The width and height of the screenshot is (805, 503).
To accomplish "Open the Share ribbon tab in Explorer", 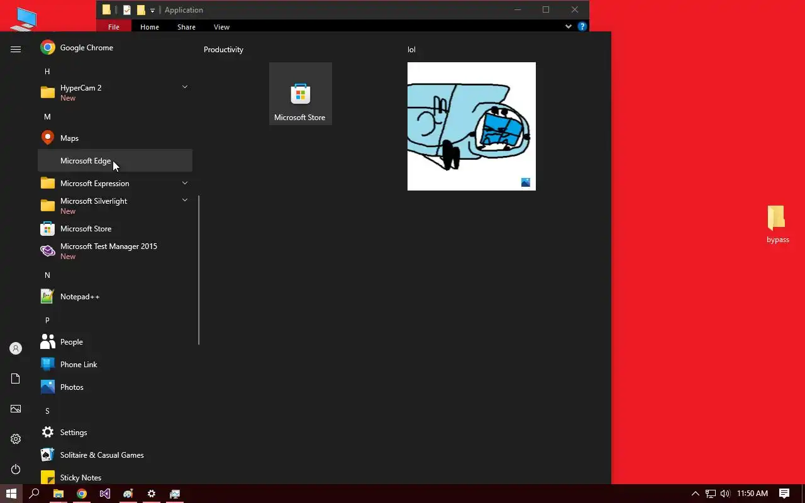I will coord(186,27).
